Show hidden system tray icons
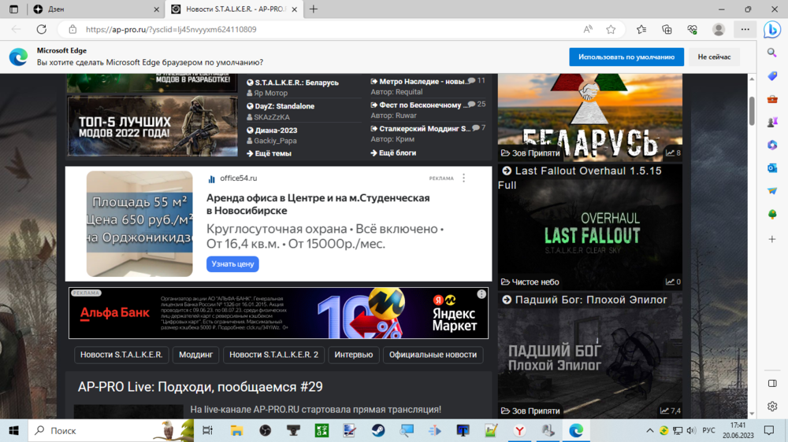This screenshot has height=442, width=788. 649,430
